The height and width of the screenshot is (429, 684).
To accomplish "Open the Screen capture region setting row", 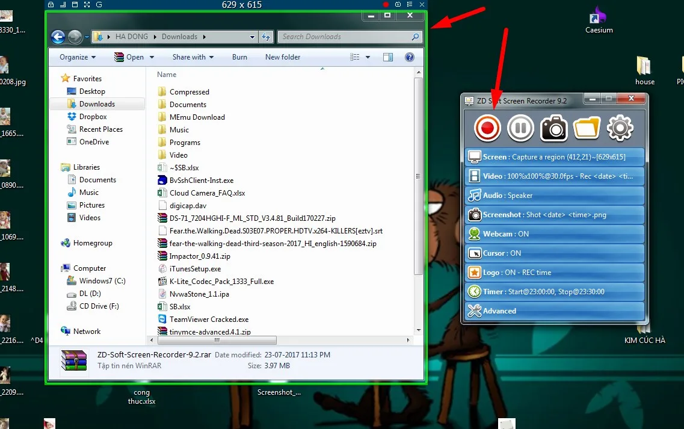I will point(555,157).
